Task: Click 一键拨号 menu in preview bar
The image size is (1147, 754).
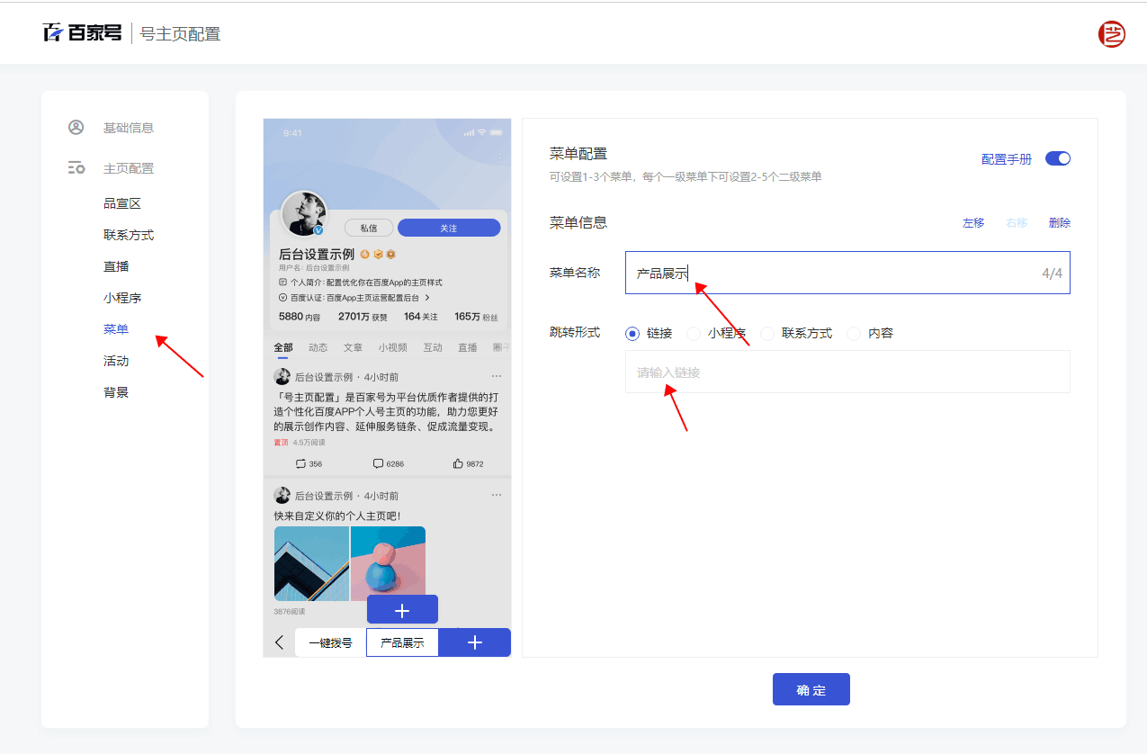Action: click(330, 642)
